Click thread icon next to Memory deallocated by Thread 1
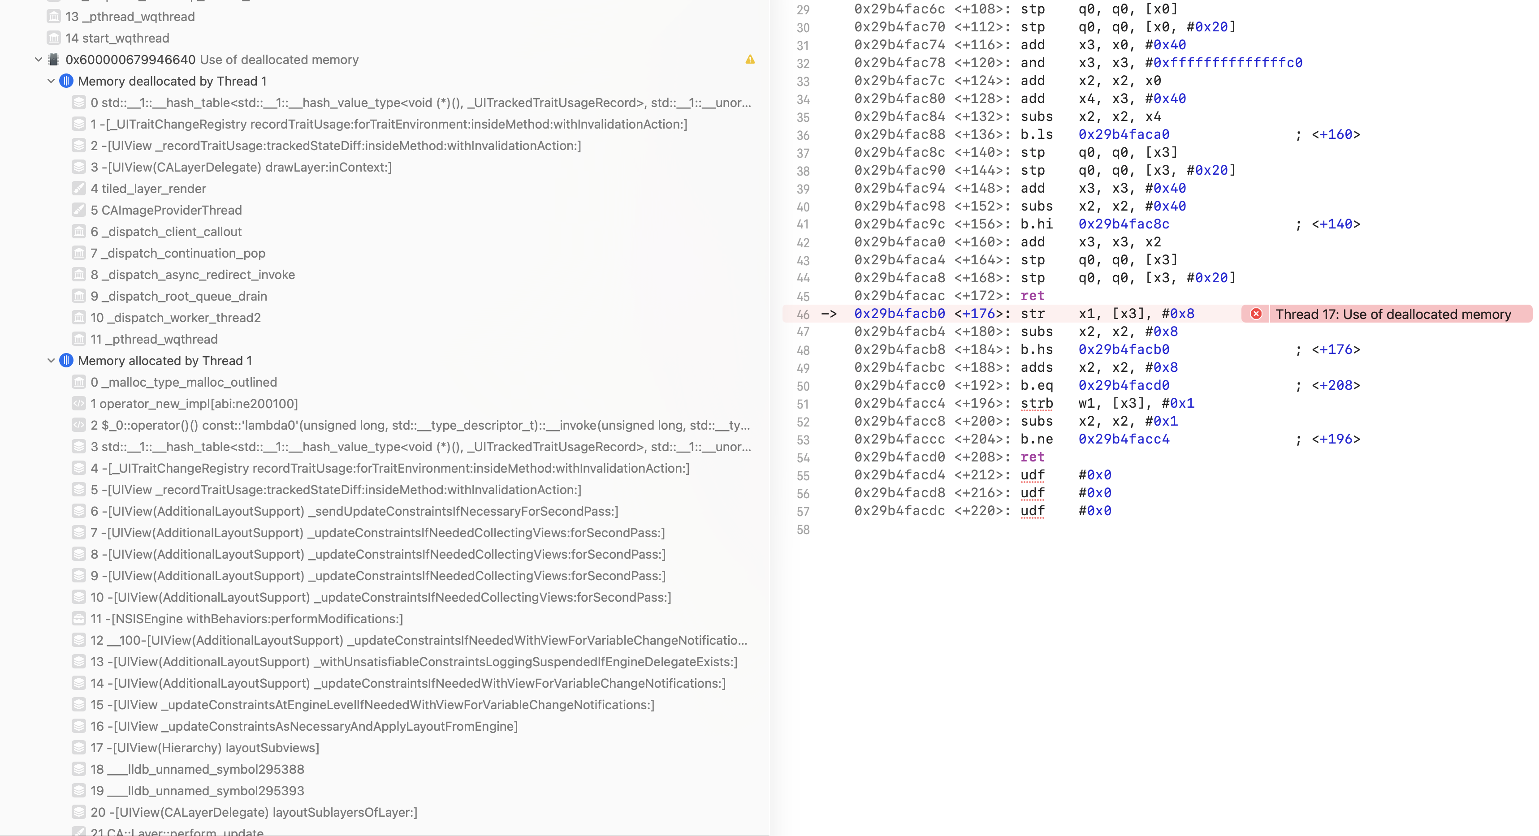 (66, 81)
